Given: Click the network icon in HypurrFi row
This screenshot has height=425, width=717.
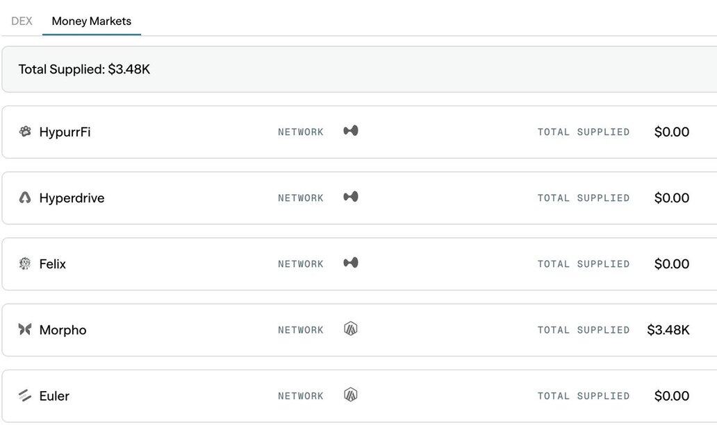Looking at the screenshot, I should [x=351, y=131].
